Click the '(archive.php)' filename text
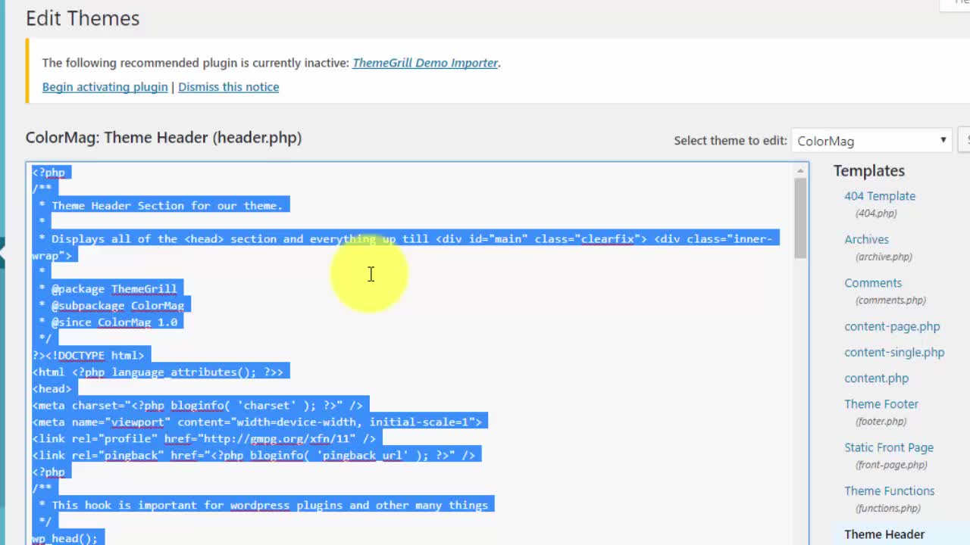The width and height of the screenshot is (970, 545). pos(884,257)
